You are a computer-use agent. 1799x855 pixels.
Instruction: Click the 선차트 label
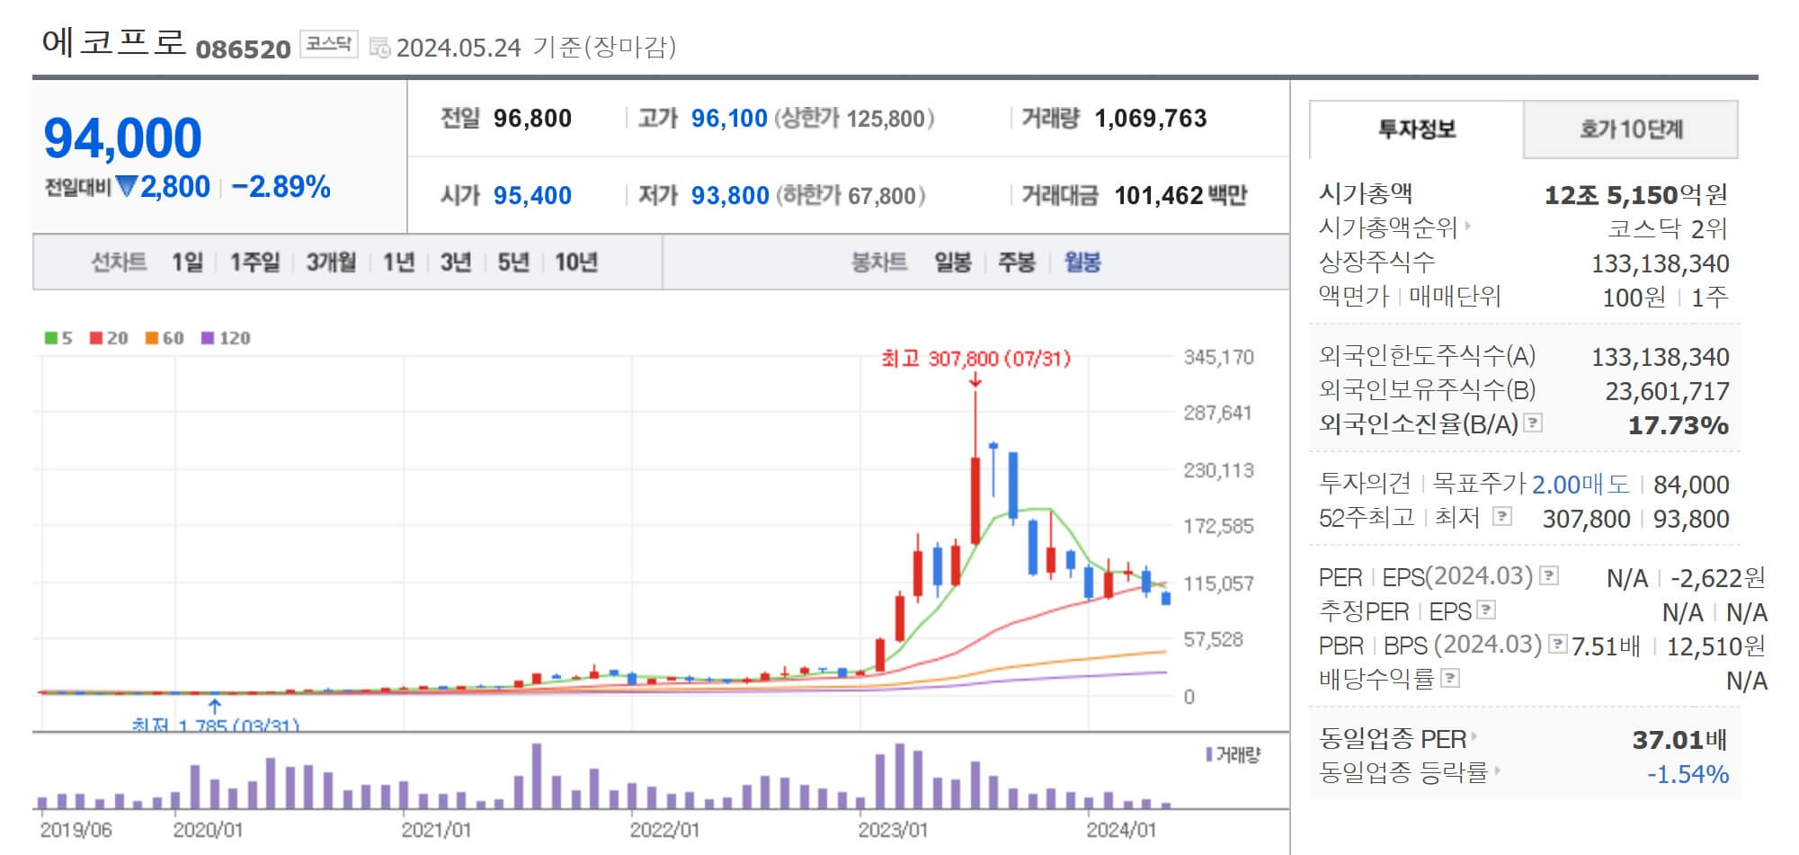119,263
